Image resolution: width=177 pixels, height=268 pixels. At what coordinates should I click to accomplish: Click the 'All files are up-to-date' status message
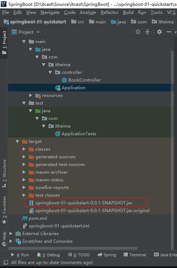pos(52,263)
